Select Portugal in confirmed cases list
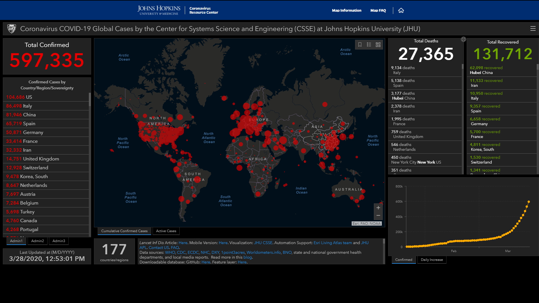Image resolution: width=539 pixels, height=303 pixels. click(x=46, y=229)
